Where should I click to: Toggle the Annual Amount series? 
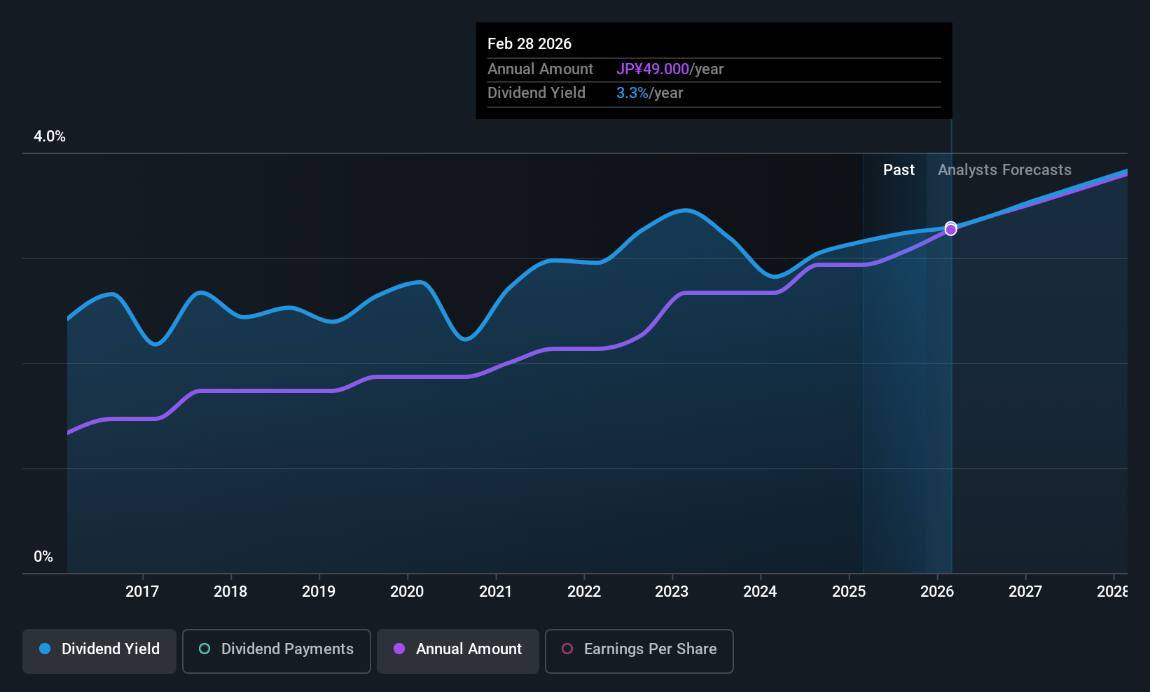click(458, 651)
